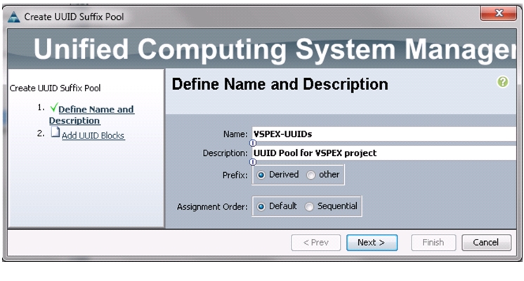The image size is (524, 281).
Task: Open the Define Name and Description step
Action: coord(91,115)
